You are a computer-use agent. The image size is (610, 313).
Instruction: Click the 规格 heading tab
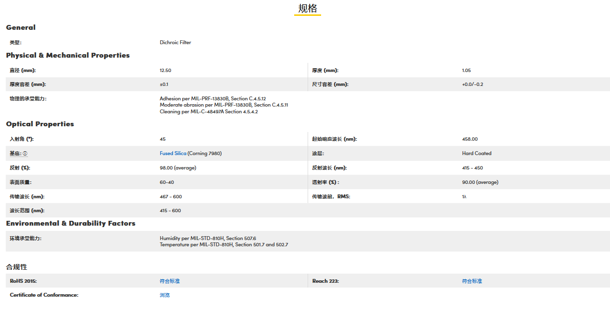pyautogui.click(x=307, y=9)
